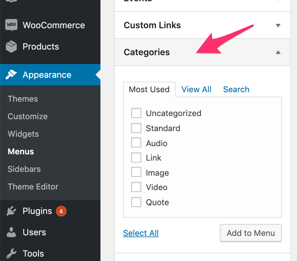Click the Appearance paintbrush icon

[11, 75]
